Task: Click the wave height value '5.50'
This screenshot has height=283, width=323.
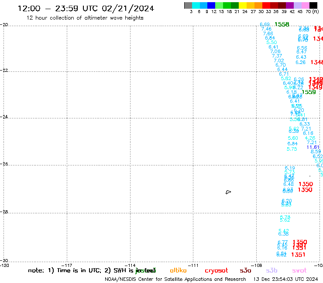Action: (x=271, y=42)
